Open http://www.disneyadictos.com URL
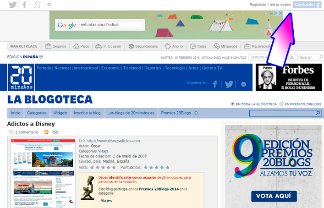324x208 pixels. (x=113, y=141)
